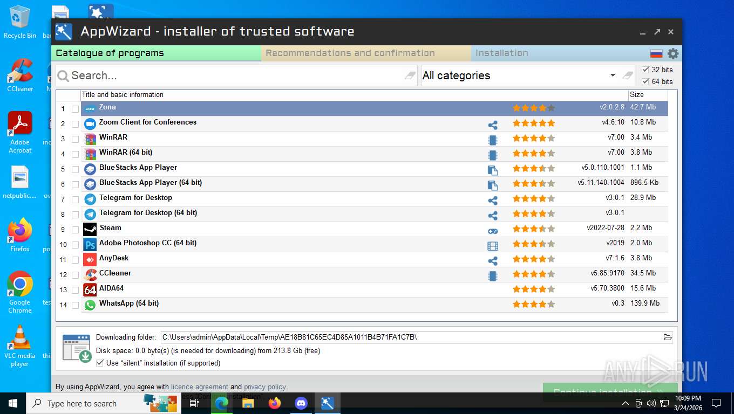Click the AIDA64 star rating

click(534, 289)
